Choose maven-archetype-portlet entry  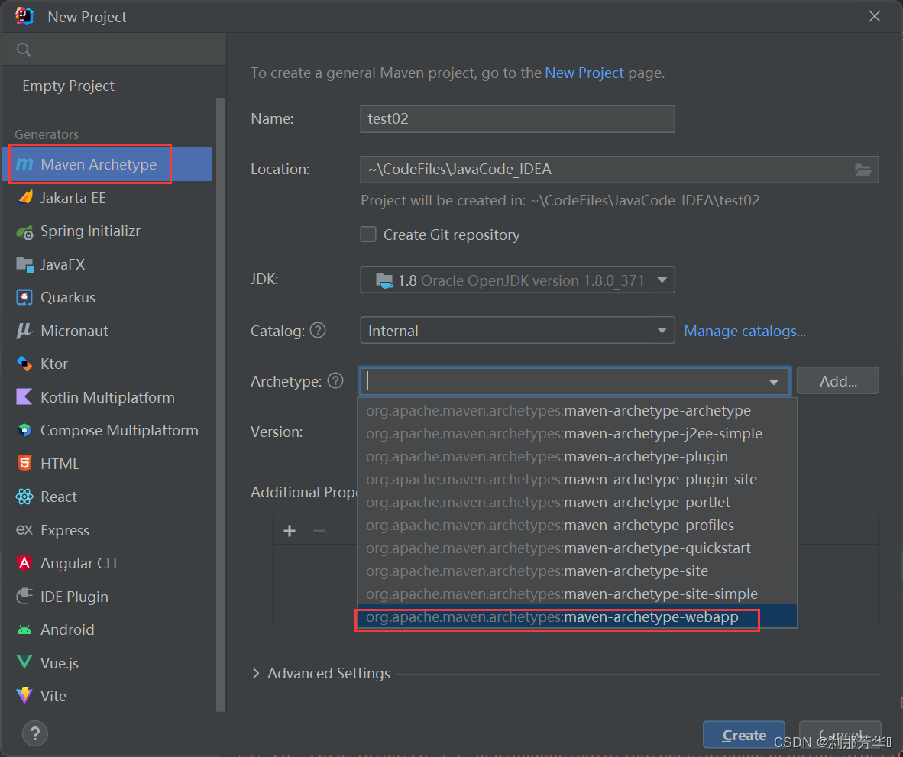[577, 502]
